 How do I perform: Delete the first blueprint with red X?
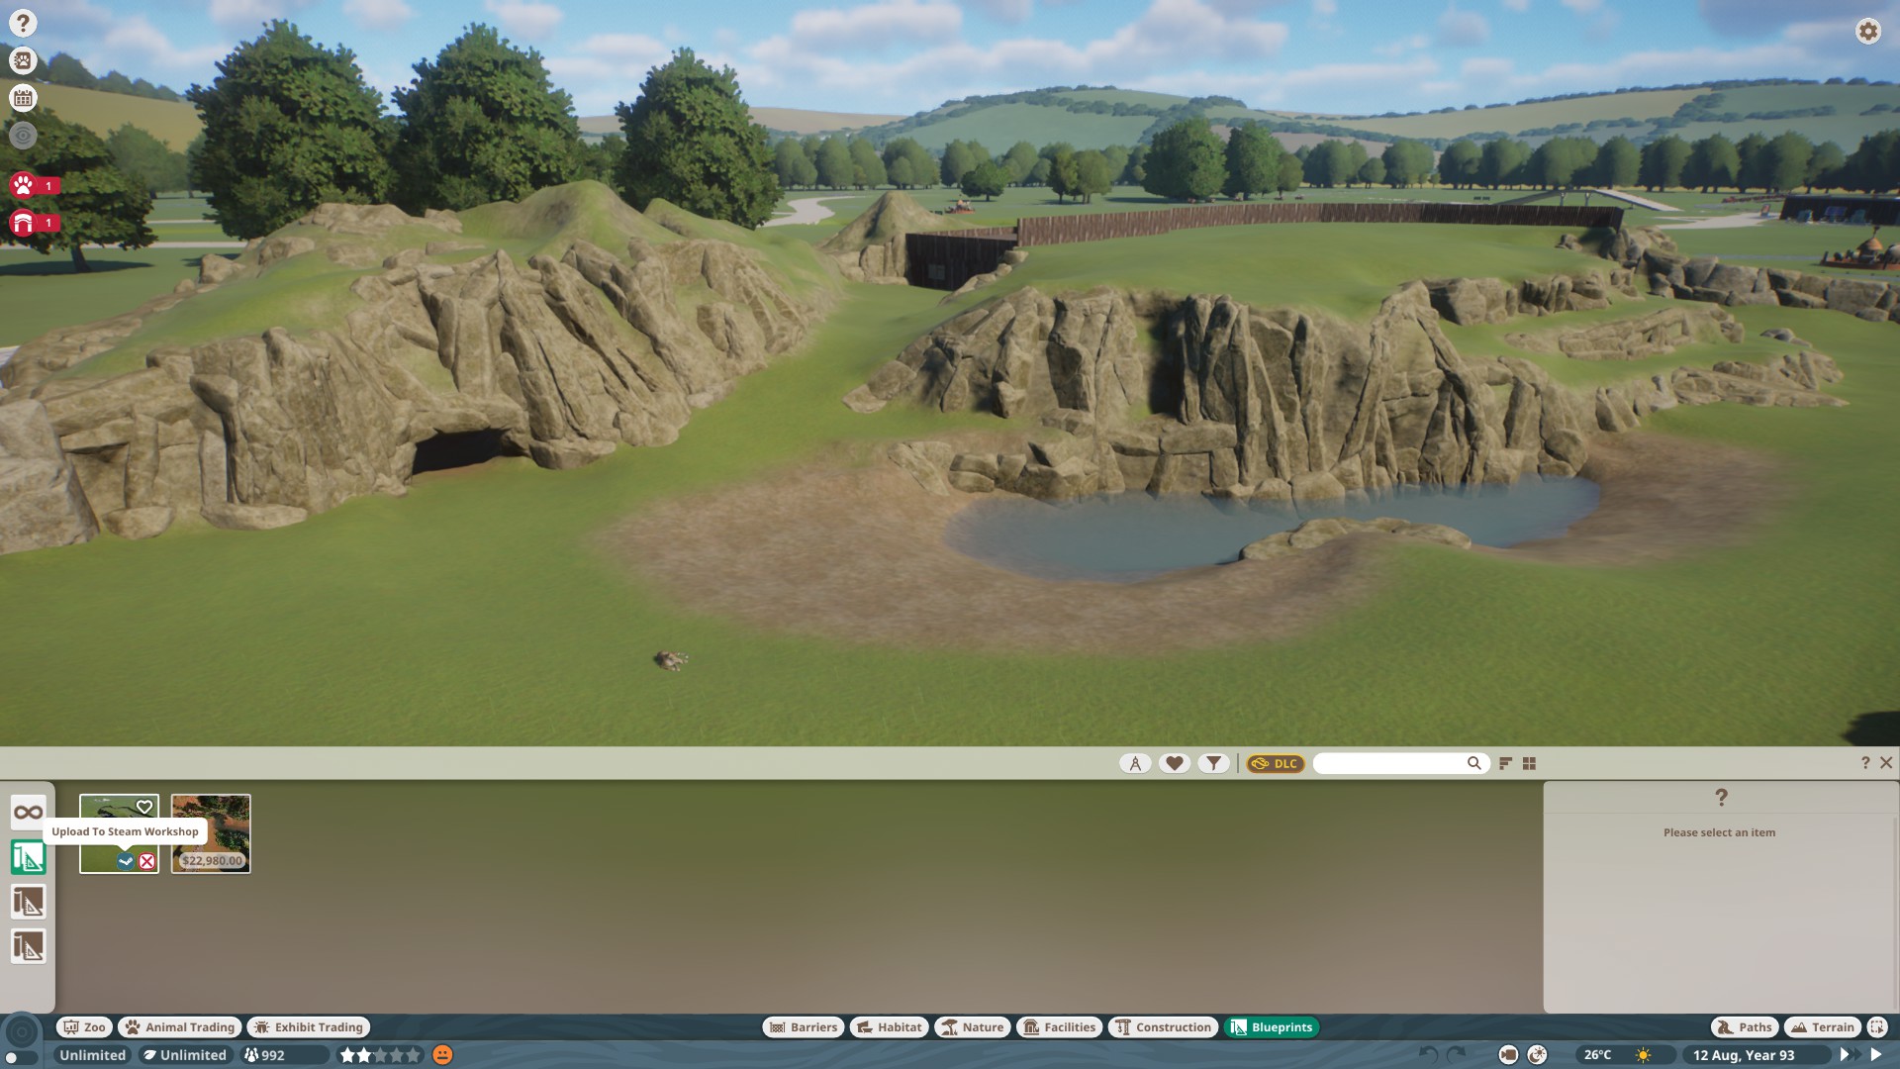click(147, 861)
